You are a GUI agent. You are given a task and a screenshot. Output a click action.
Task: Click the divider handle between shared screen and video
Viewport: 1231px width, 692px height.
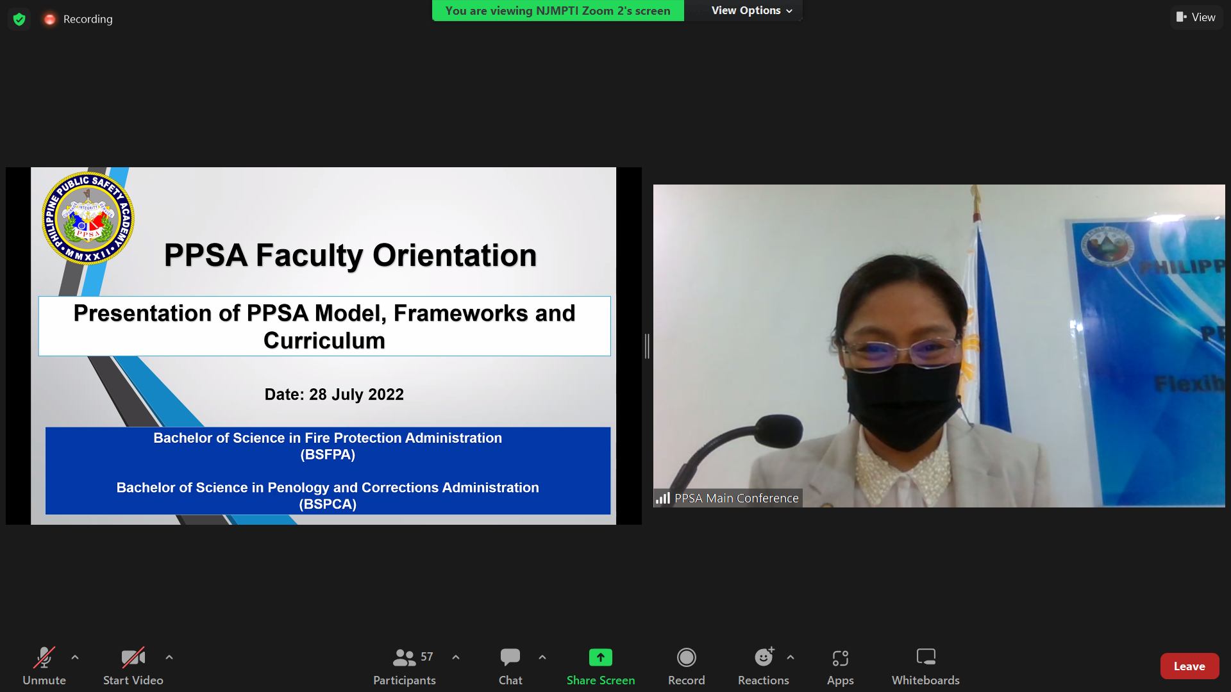point(648,346)
